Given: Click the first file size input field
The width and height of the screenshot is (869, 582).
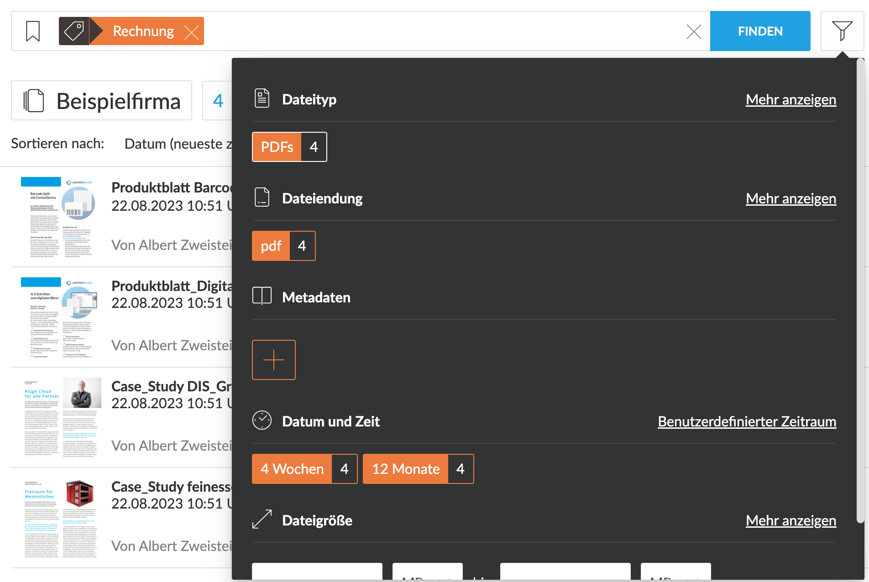Looking at the screenshot, I should coord(317,572).
